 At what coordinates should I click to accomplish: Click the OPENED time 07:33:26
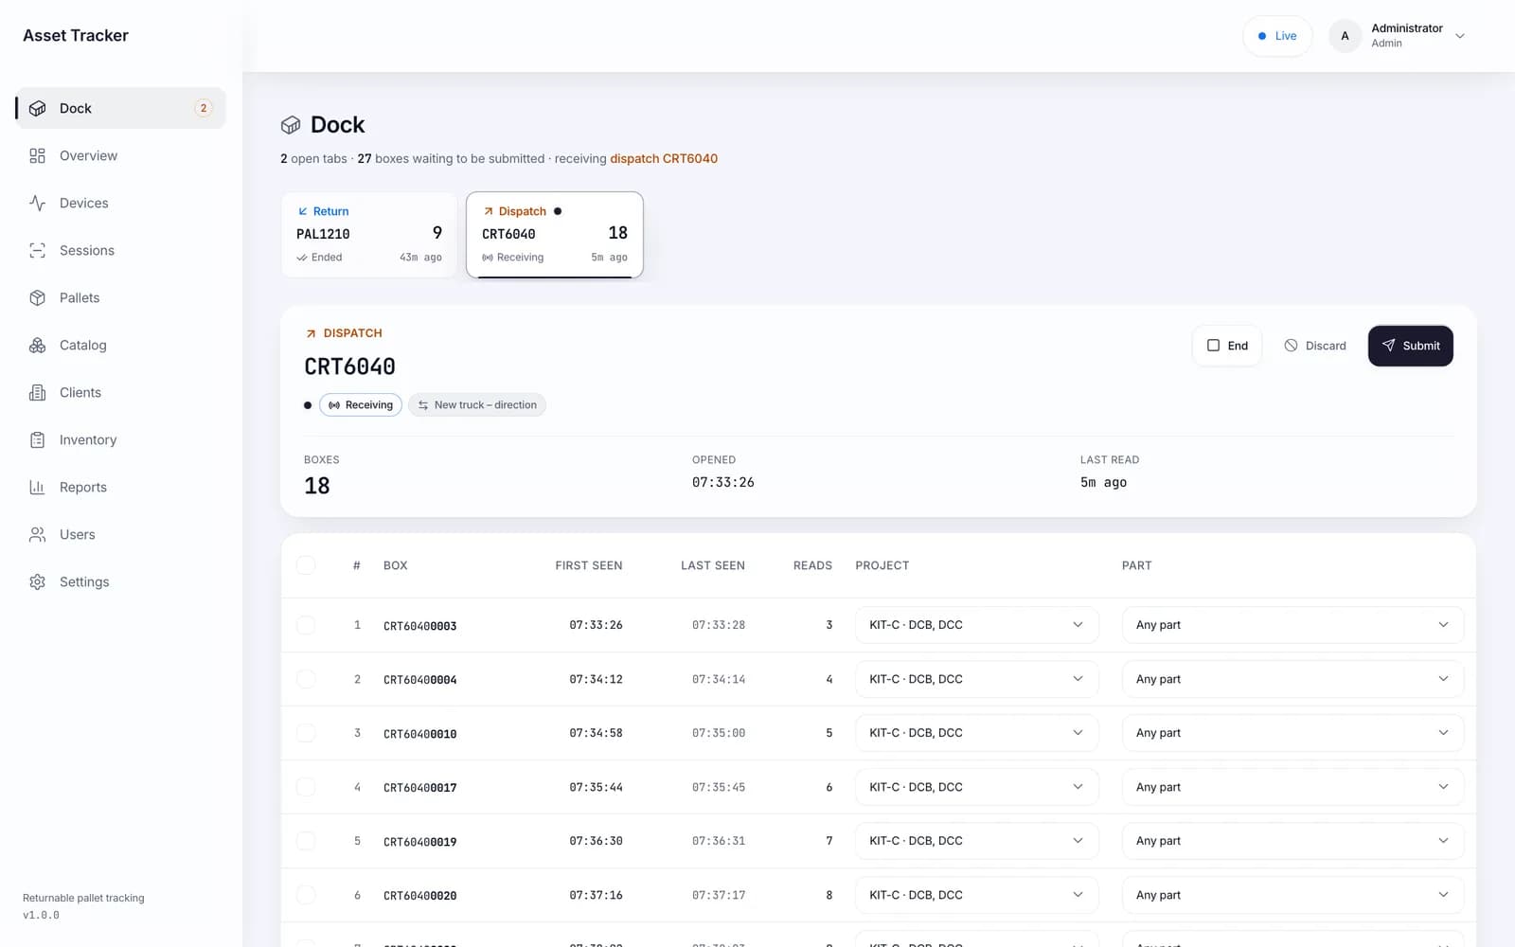pyautogui.click(x=723, y=482)
